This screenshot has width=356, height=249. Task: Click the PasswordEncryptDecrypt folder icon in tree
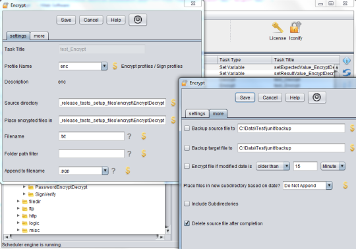31,187
